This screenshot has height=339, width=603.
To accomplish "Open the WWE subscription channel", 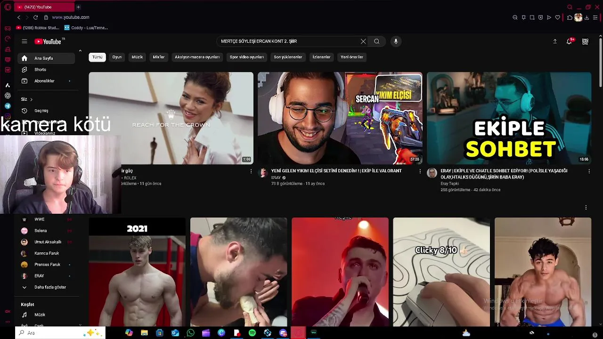I will click(46, 219).
